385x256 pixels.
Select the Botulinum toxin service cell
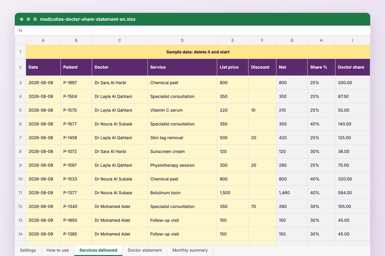tap(182, 193)
